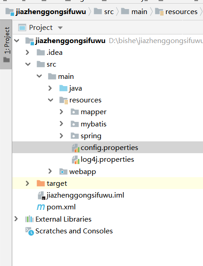This screenshot has height=266, width=203.
Task: Expand the .idea folder
Action: click(x=27, y=53)
